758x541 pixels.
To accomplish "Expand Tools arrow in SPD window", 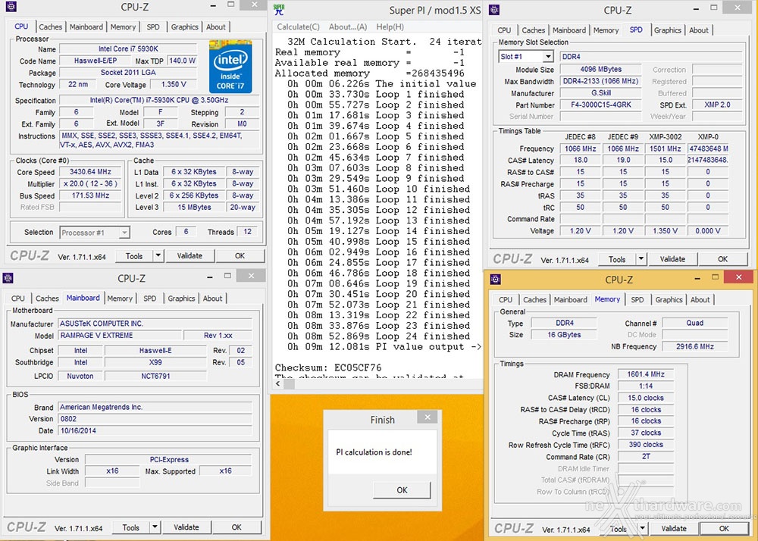I will click(641, 259).
